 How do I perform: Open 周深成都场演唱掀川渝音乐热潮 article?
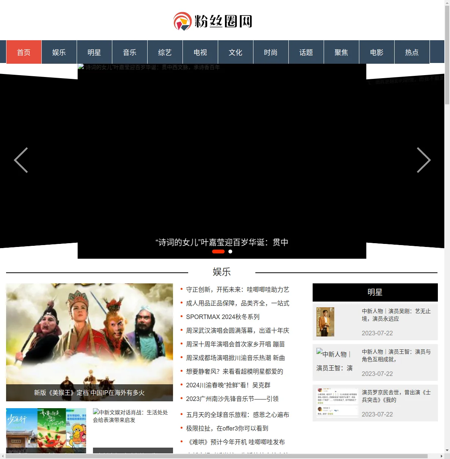tap(235, 358)
